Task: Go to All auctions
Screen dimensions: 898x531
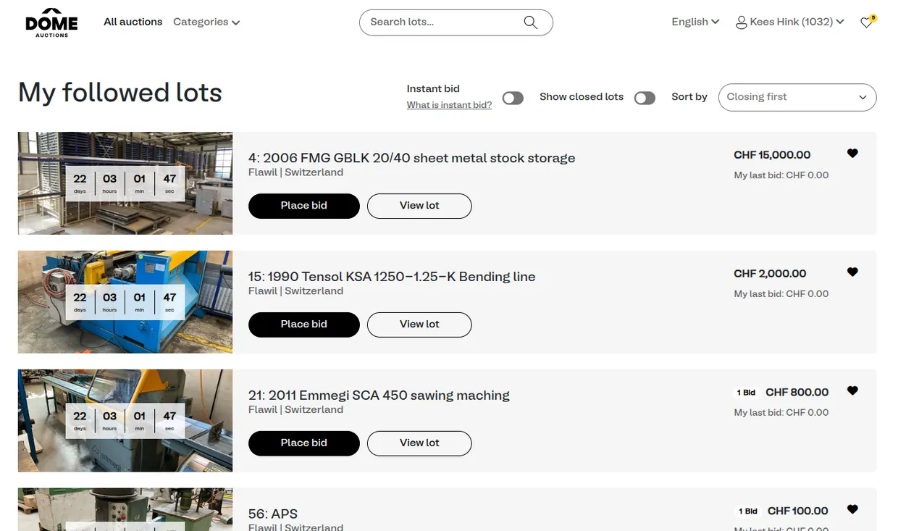Action: pos(133,22)
